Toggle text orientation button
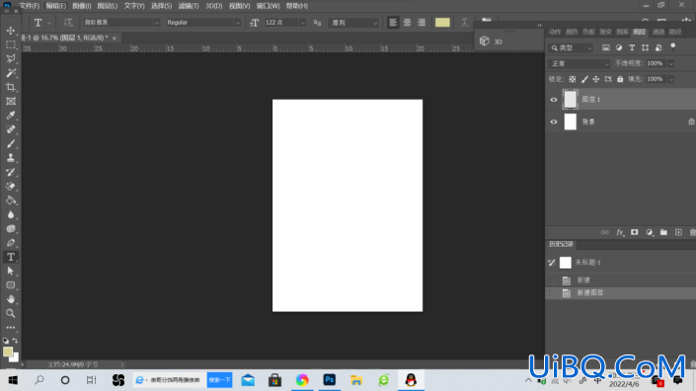The width and height of the screenshot is (696, 391). pyautogui.click(x=68, y=22)
